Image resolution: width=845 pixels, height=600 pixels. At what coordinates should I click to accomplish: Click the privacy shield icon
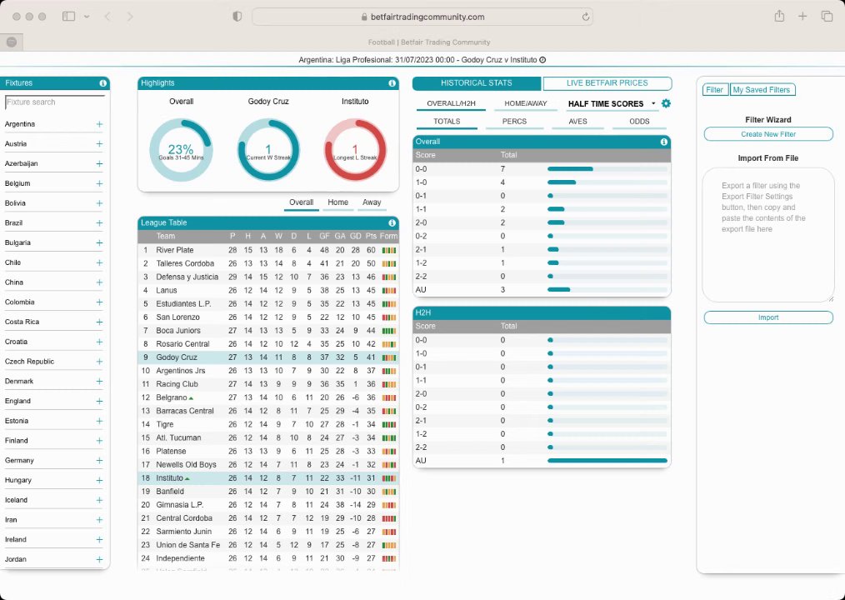click(237, 17)
